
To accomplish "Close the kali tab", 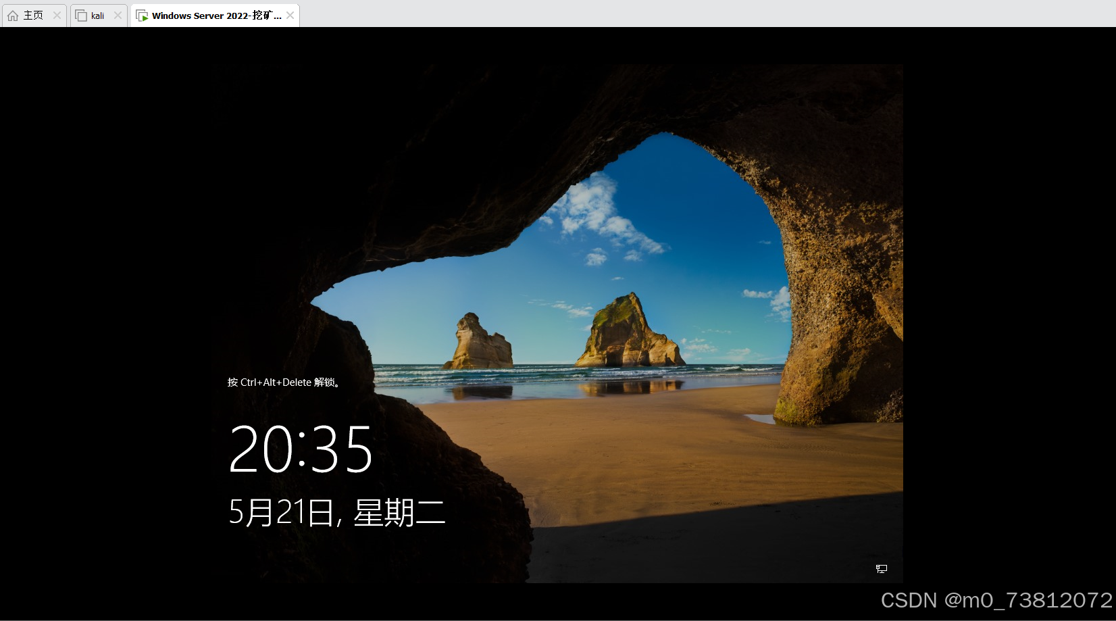I will click(118, 16).
